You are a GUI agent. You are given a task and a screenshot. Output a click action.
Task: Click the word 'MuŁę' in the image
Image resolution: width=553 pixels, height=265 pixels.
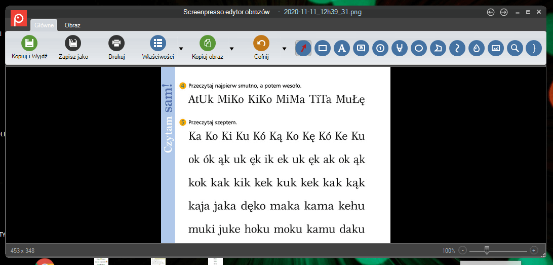click(350, 99)
